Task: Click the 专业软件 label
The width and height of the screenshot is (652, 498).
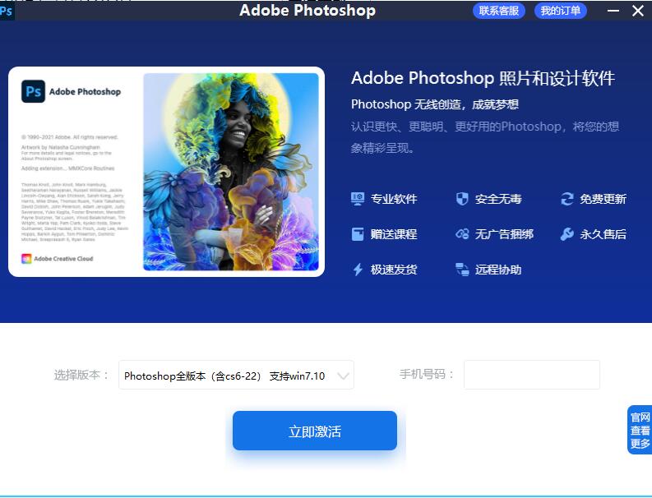Action: pyautogui.click(x=394, y=199)
